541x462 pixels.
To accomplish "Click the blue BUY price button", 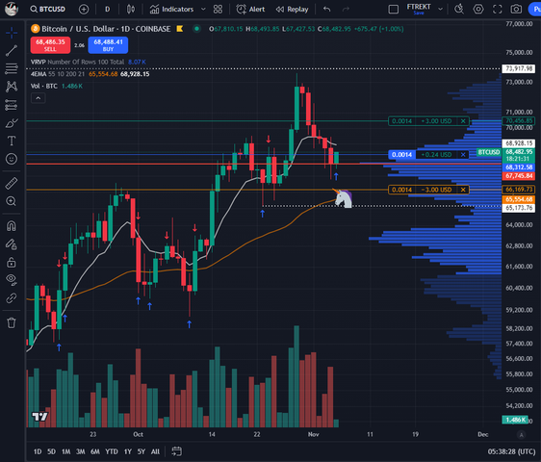I will [108, 45].
